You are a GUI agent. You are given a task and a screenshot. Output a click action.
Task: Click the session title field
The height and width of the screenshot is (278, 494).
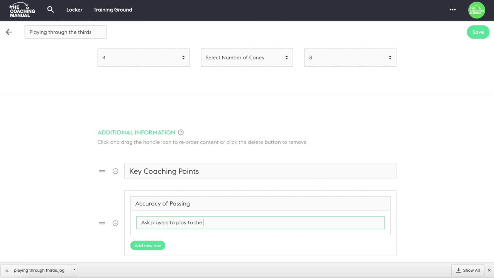(66, 32)
